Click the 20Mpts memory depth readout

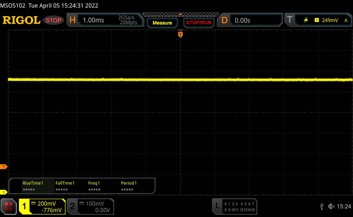tap(128, 22)
